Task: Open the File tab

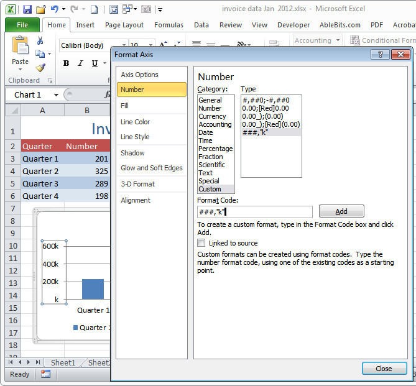Action: click(x=22, y=25)
